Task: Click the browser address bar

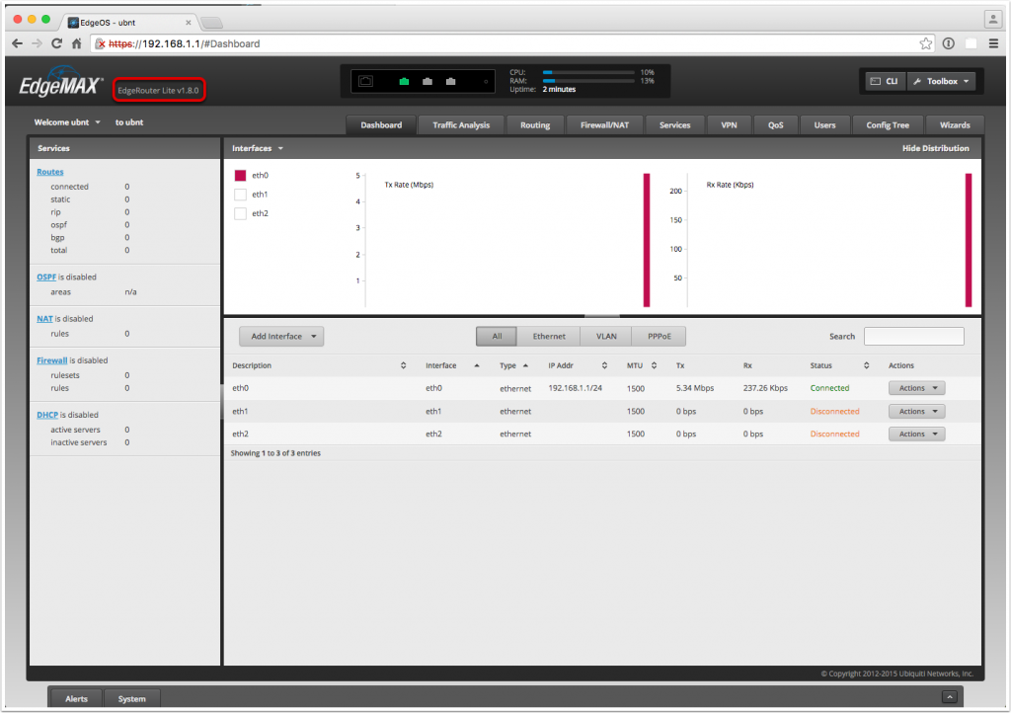Action: [512, 43]
